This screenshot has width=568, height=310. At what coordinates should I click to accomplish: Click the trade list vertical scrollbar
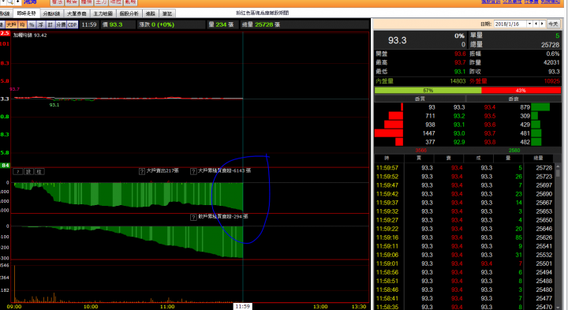pyautogui.click(x=558, y=235)
